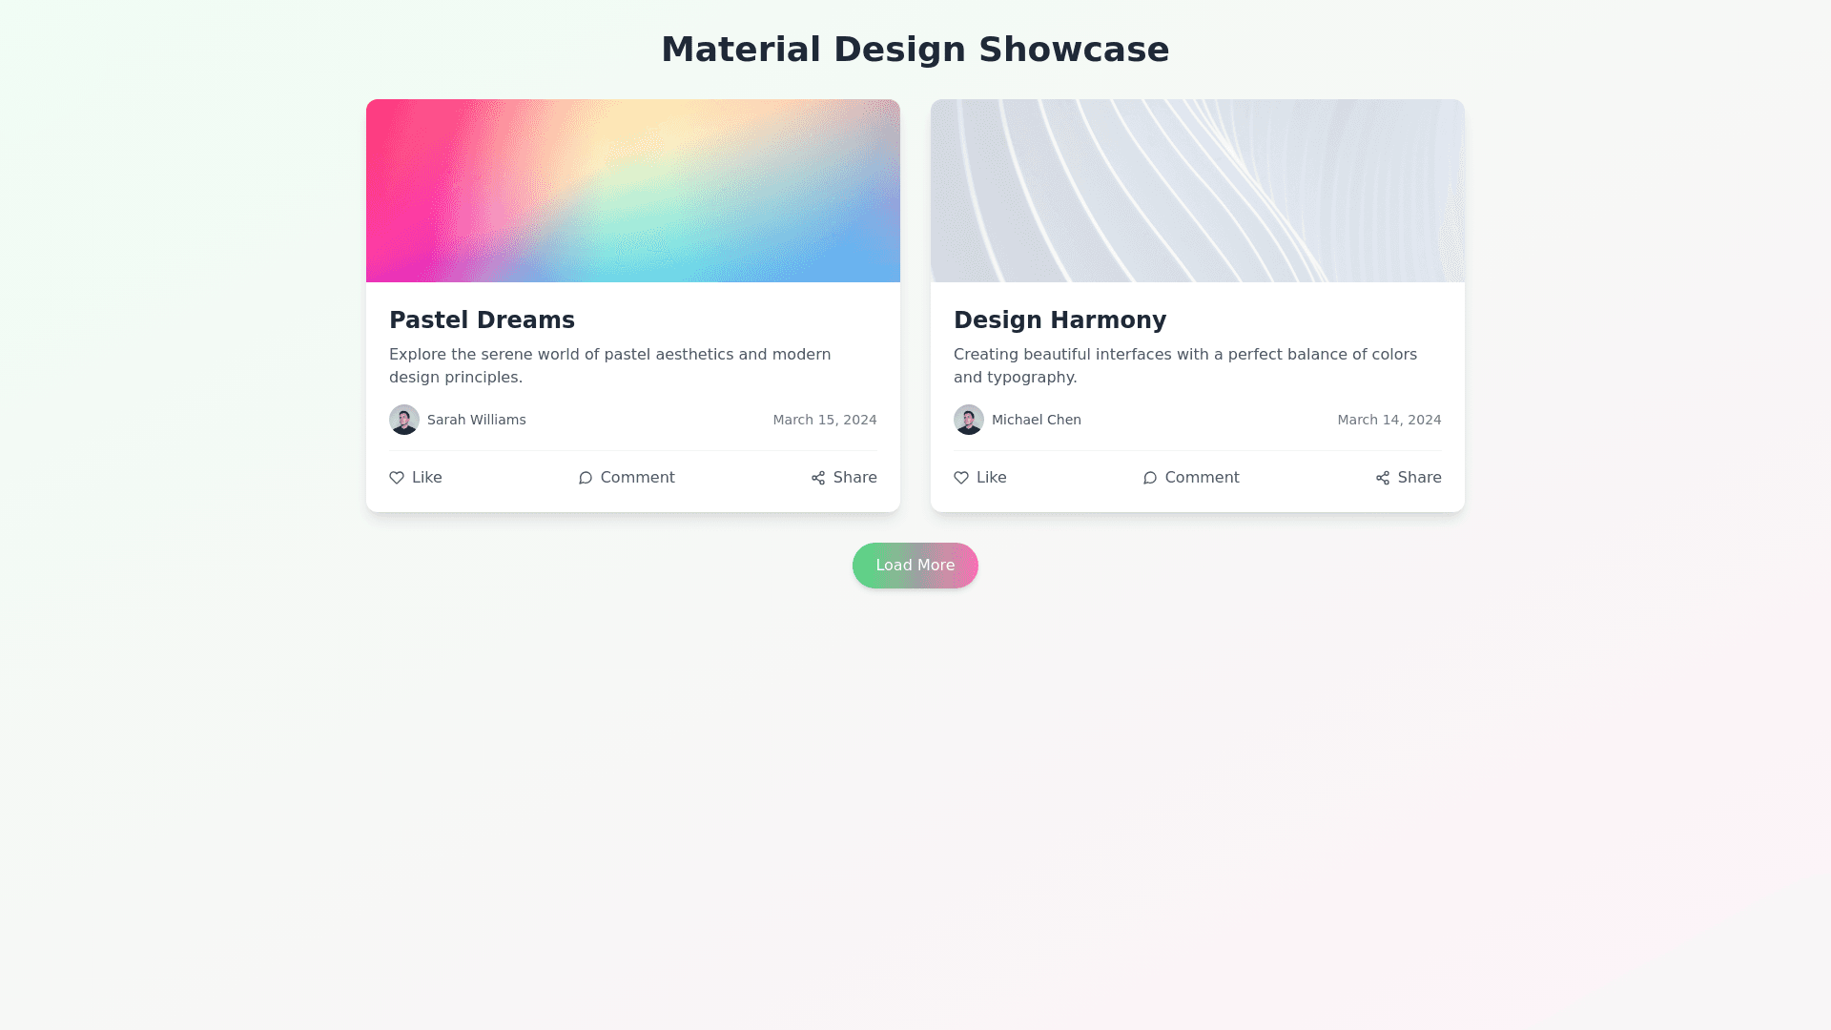Click the March 14, 2024 date
The width and height of the screenshot is (1831, 1030).
[x=1389, y=420]
